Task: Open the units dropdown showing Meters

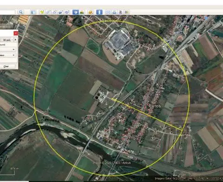Action: tap(8, 55)
